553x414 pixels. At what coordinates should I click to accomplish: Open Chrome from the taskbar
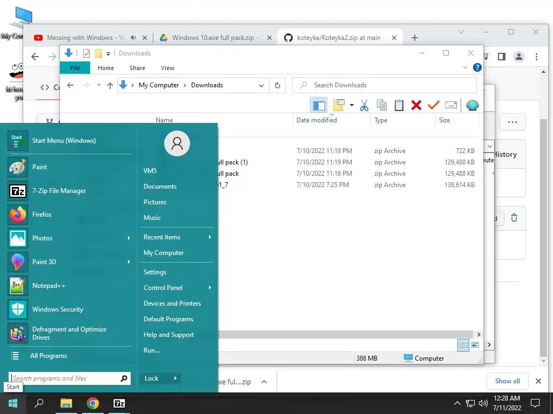click(x=93, y=403)
